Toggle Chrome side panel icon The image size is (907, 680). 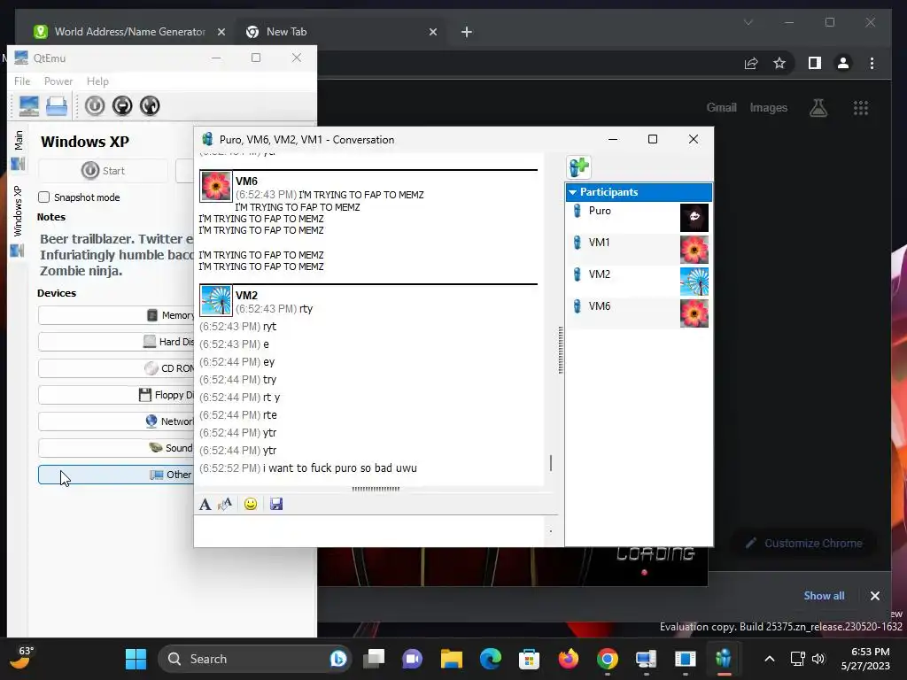[815, 63]
